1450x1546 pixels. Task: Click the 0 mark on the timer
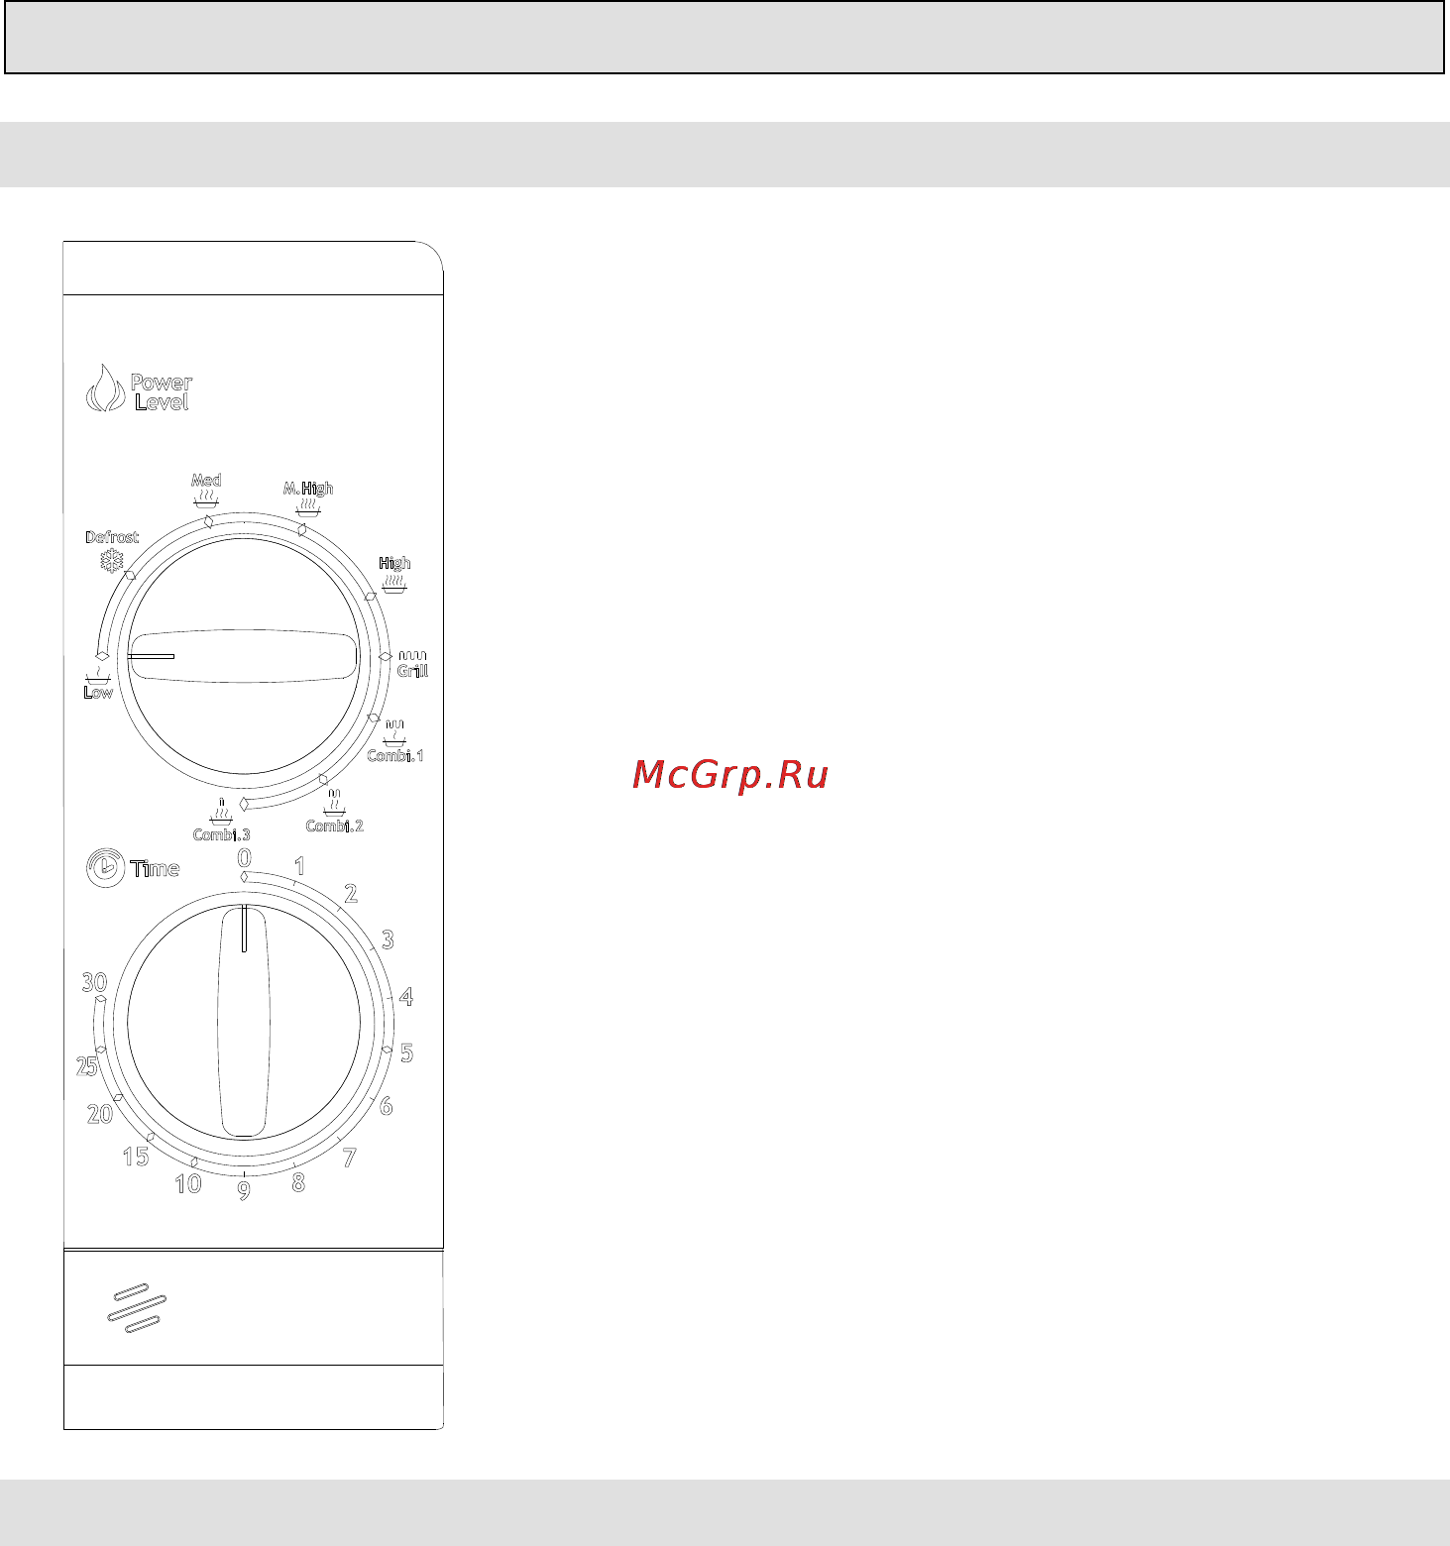244,858
